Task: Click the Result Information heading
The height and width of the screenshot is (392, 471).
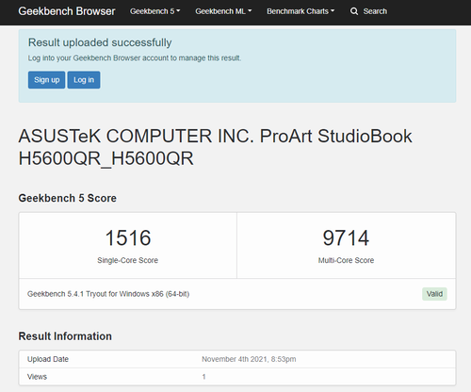Action: [x=65, y=336]
